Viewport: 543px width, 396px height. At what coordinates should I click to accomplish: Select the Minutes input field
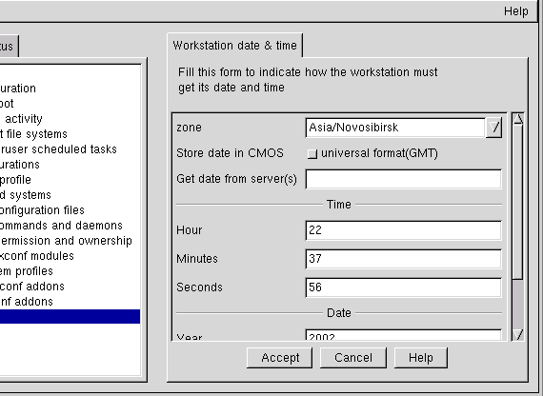[404, 259]
